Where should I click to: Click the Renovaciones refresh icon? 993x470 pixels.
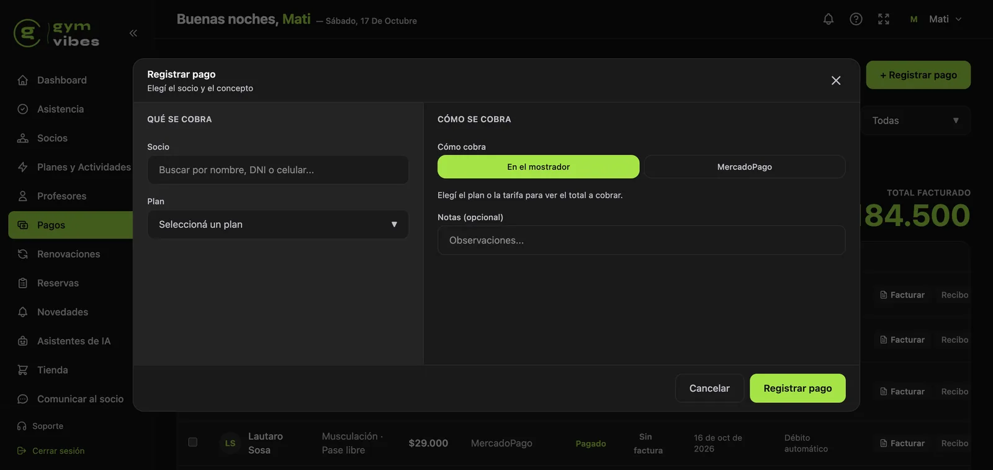point(23,254)
